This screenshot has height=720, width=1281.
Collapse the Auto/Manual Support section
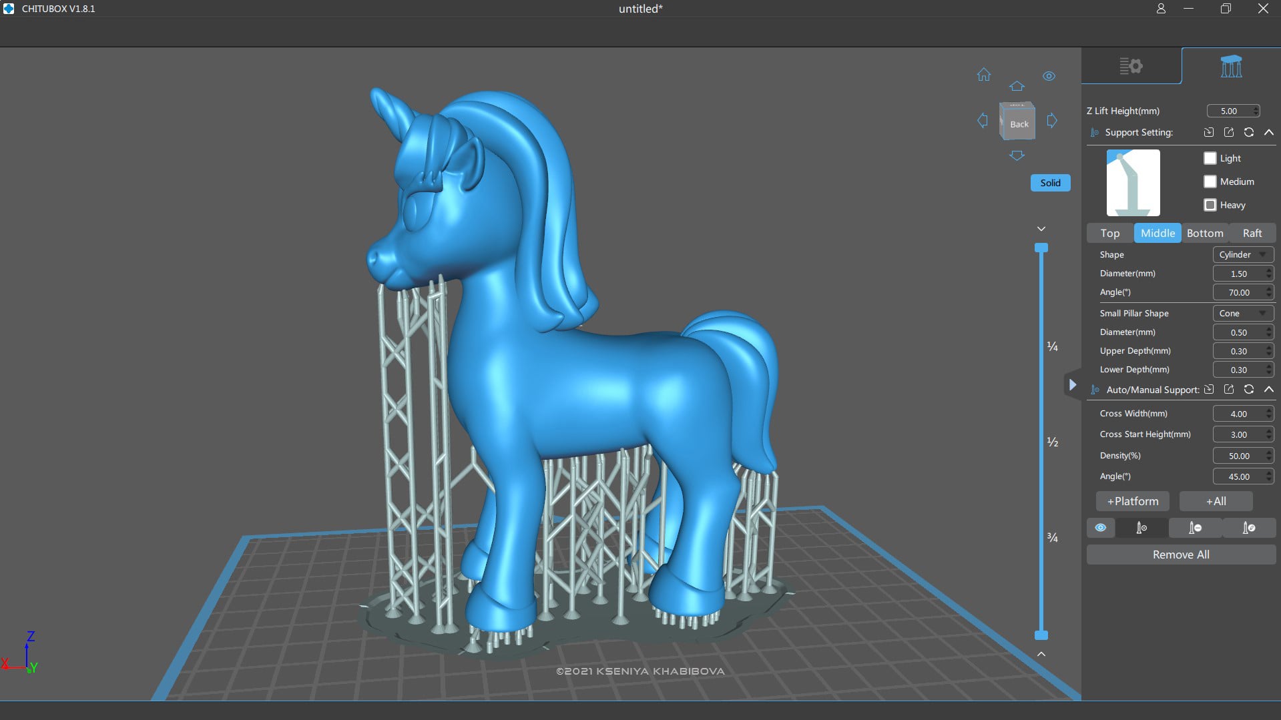click(1269, 389)
